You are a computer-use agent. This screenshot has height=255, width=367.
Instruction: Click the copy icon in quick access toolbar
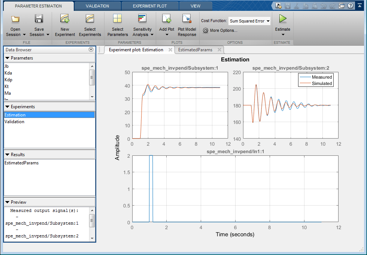click(306, 6)
